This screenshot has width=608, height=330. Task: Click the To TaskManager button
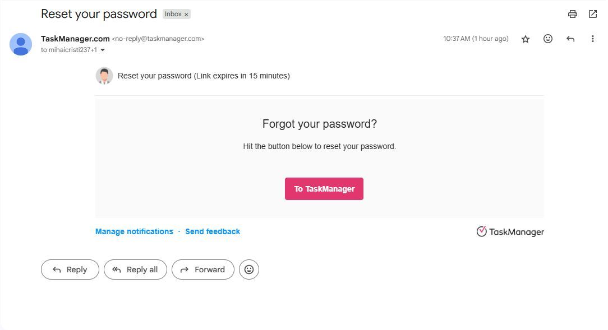coord(324,189)
